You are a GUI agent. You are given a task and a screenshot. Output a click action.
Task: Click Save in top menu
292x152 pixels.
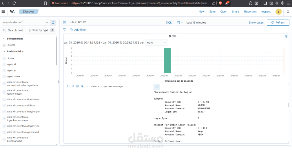click(x=212, y=12)
